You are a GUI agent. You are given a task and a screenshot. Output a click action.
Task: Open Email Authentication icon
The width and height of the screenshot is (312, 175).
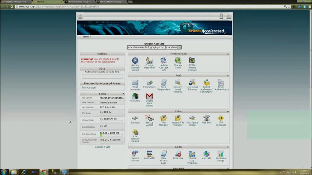coord(221,82)
